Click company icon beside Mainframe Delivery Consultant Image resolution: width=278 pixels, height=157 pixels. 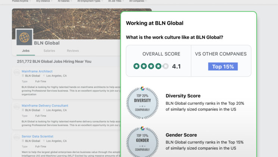click(17, 107)
